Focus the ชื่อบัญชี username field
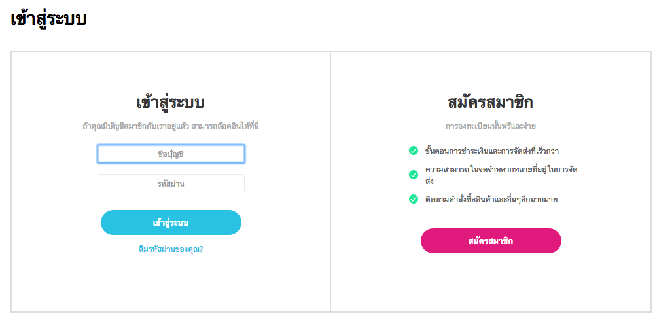The height and width of the screenshot is (320, 657). (171, 154)
